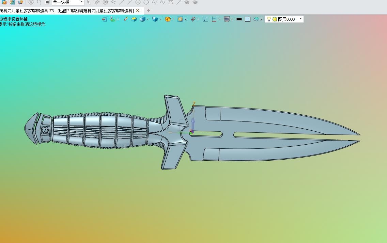Click the zoom window rectangle icon
Image resolution: width=387 pixels, height=243 pixels.
tap(205, 19)
